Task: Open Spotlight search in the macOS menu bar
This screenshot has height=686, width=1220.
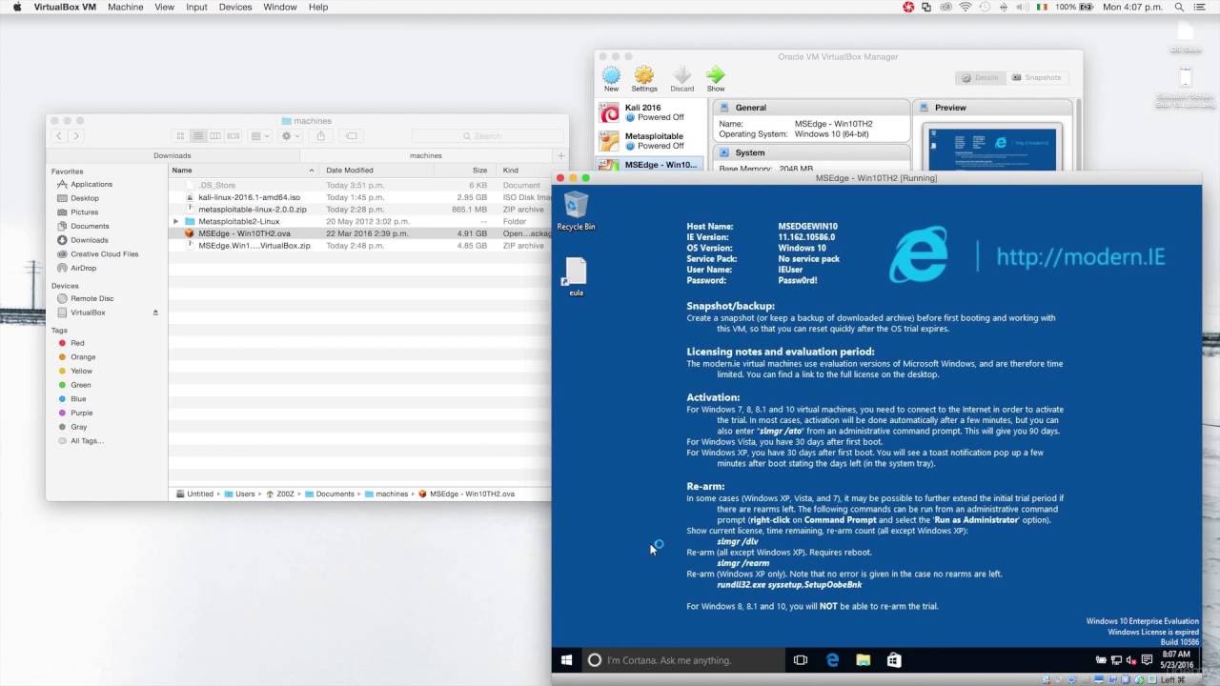Action: (x=1179, y=7)
